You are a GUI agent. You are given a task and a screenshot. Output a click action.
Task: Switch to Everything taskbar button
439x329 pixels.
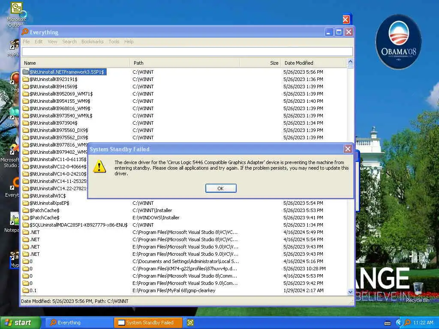(79, 323)
